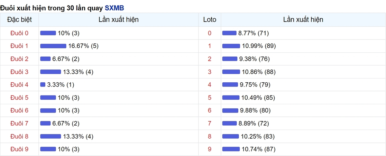Open the SXMB link in the title
Image resolution: width=386 pixels, height=156 pixels.
coord(114,8)
